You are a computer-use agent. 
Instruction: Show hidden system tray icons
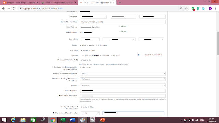(181, 120)
